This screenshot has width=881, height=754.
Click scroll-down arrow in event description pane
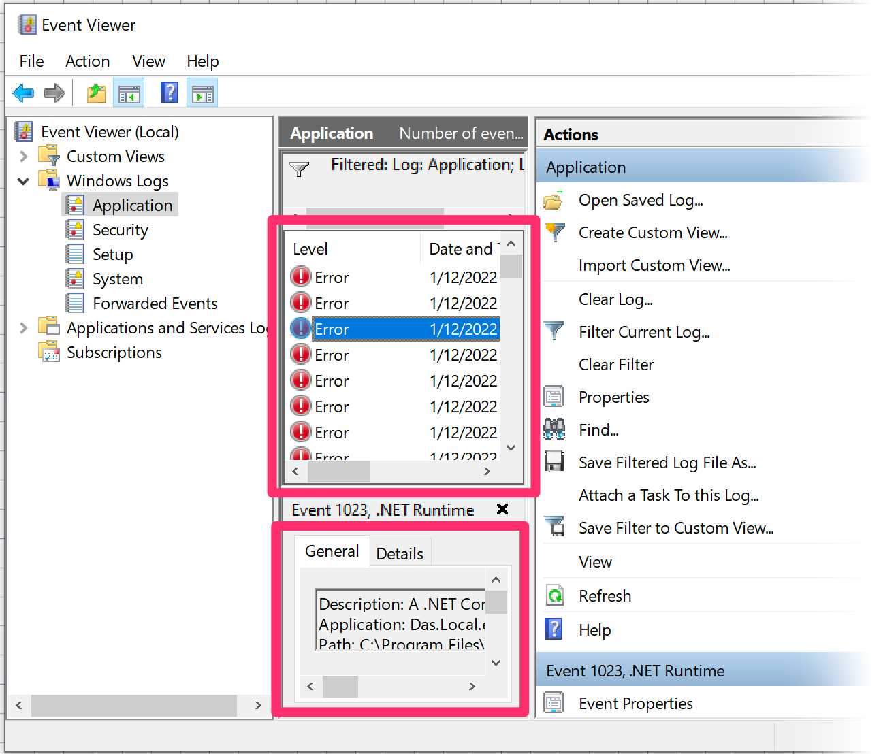(496, 663)
